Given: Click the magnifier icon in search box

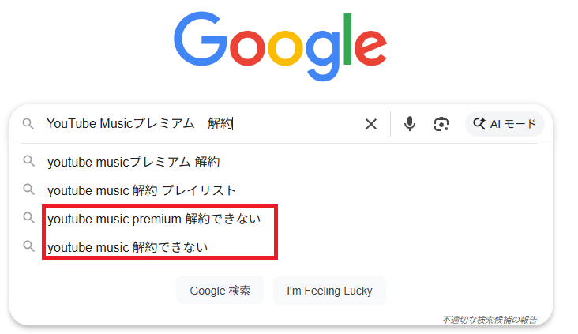Looking at the screenshot, I should [x=28, y=124].
